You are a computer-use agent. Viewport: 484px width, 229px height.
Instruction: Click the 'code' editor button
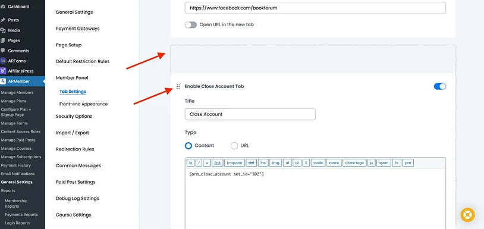coord(318,162)
